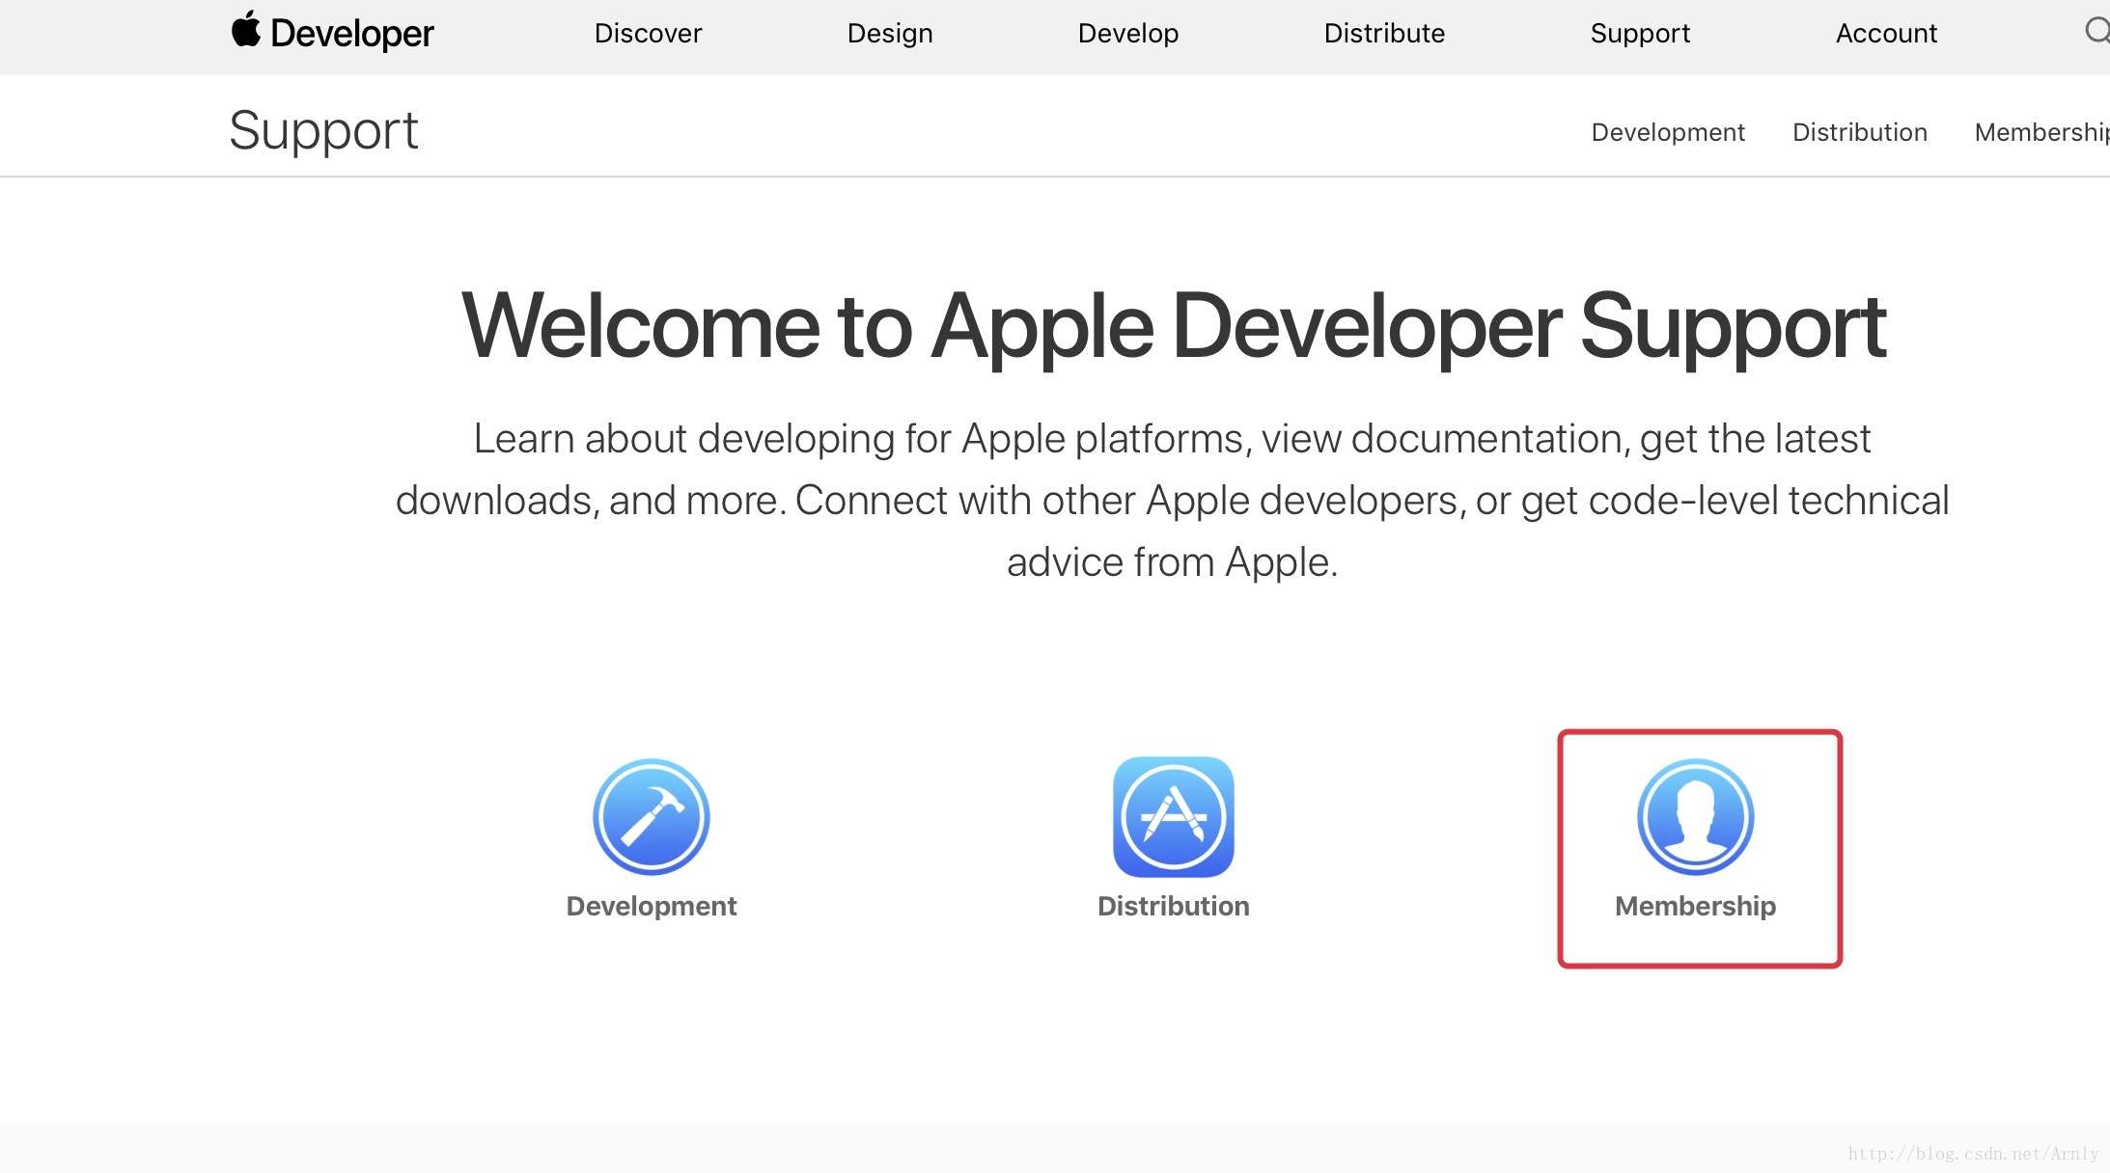Open the Account menu
2110x1173 pixels.
coord(1886,34)
